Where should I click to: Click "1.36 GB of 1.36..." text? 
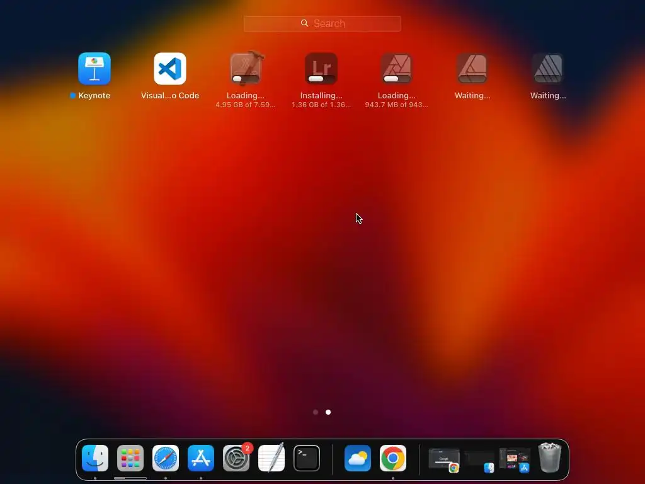[321, 105]
